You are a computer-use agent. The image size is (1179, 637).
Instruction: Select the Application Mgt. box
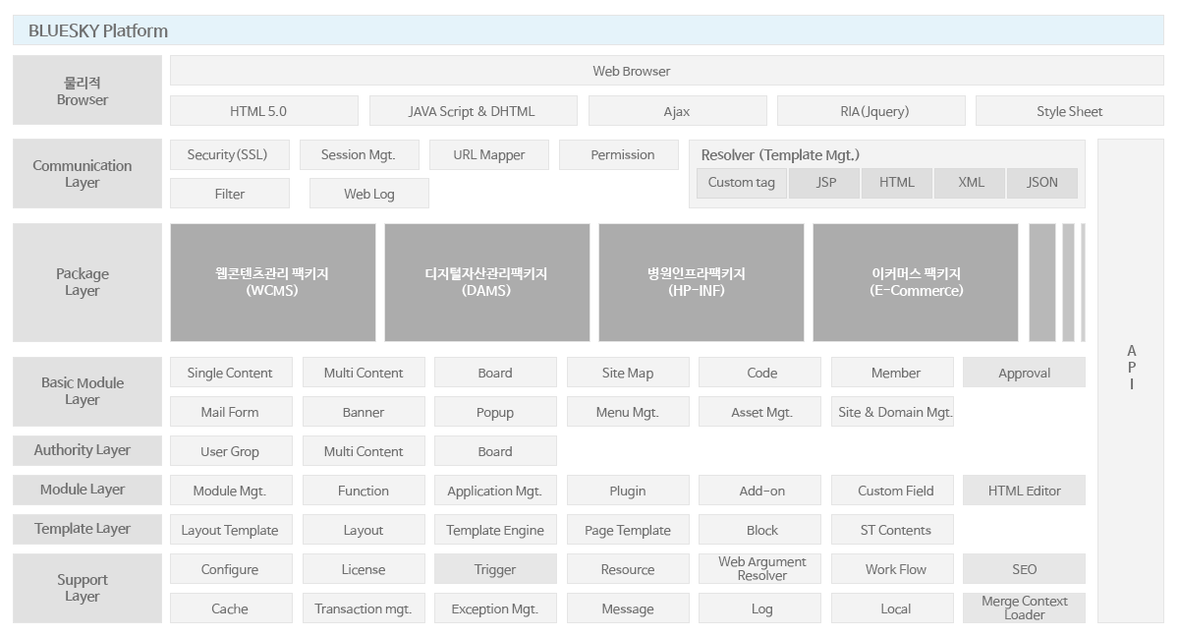coord(495,491)
